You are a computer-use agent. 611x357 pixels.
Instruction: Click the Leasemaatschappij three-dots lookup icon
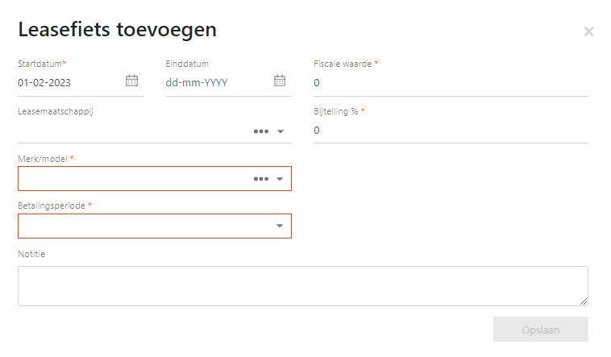point(261,131)
